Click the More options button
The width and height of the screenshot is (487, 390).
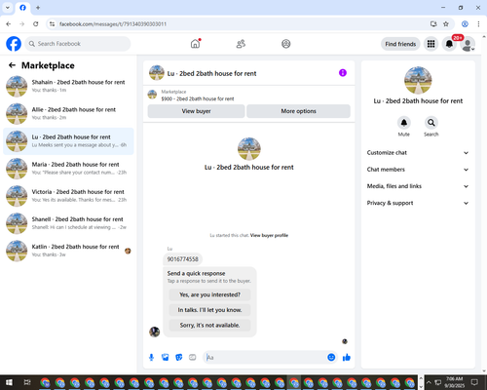pos(298,111)
